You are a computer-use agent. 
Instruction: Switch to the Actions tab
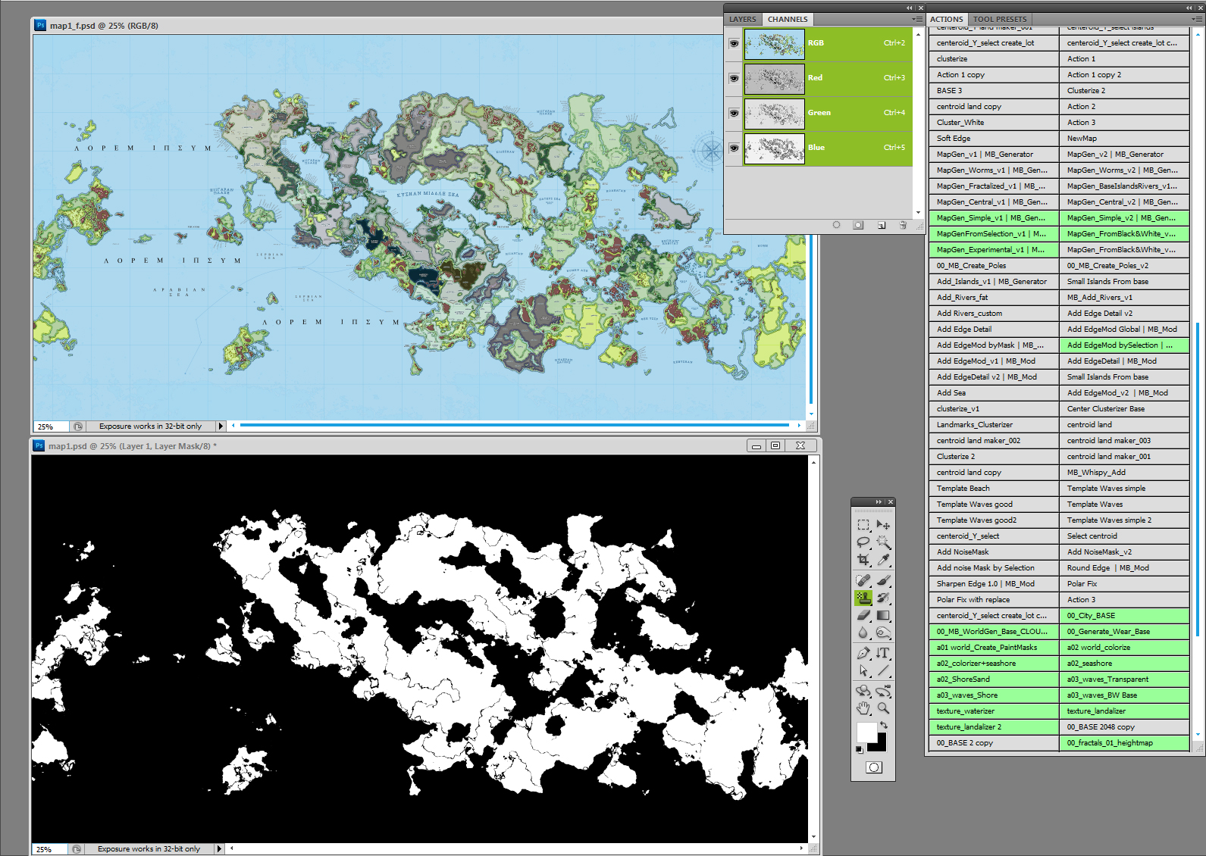[947, 19]
